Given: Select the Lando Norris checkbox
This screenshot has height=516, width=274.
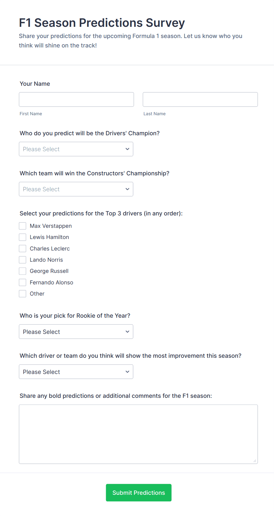Looking at the screenshot, I should tap(23, 260).
